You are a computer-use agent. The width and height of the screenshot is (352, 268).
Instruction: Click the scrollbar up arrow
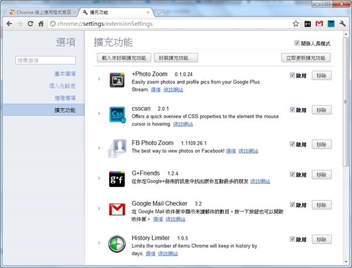point(346,35)
